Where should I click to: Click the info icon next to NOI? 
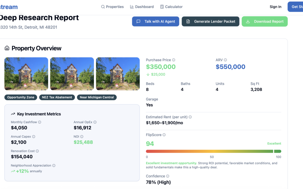click(x=82, y=137)
